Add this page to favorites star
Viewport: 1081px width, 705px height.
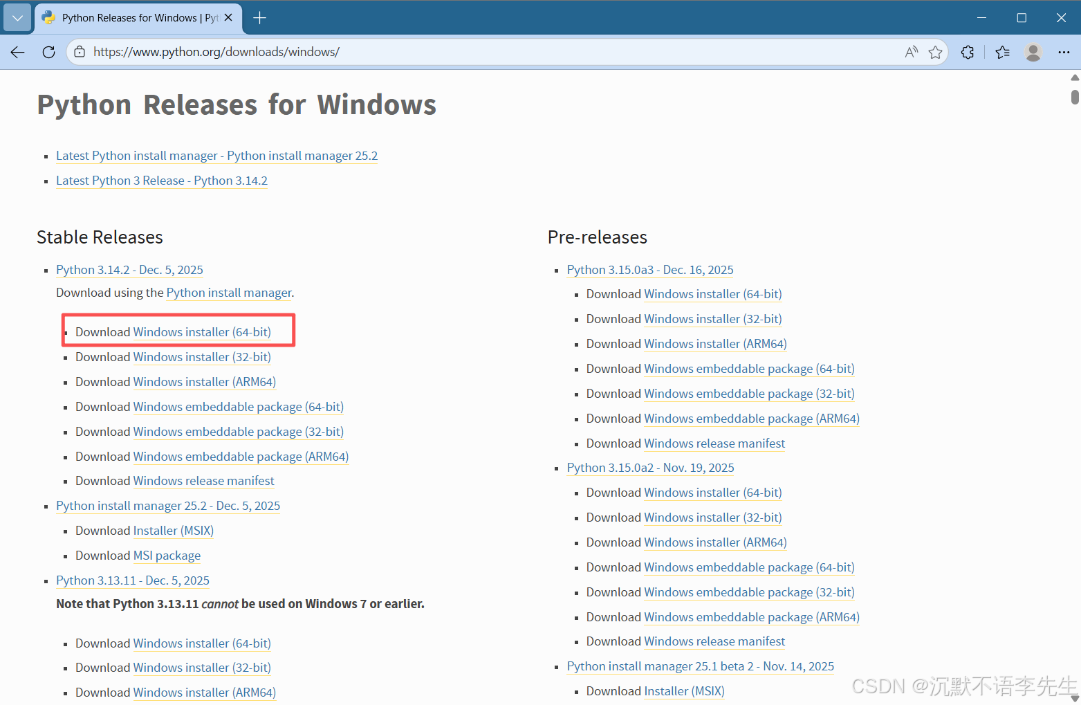click(x=935, y=52)
